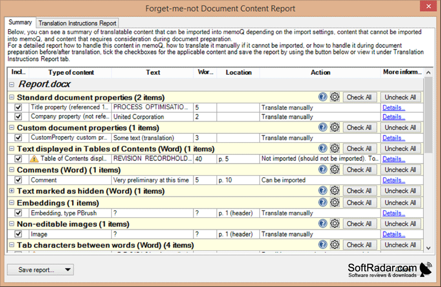Open Details for Comment row

pos(394,180)
